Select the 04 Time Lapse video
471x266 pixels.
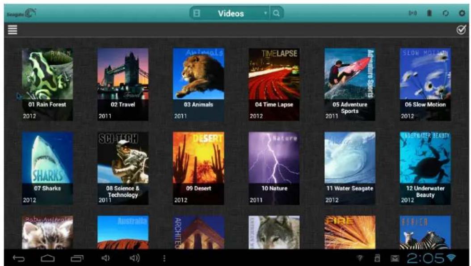[274, 84]
